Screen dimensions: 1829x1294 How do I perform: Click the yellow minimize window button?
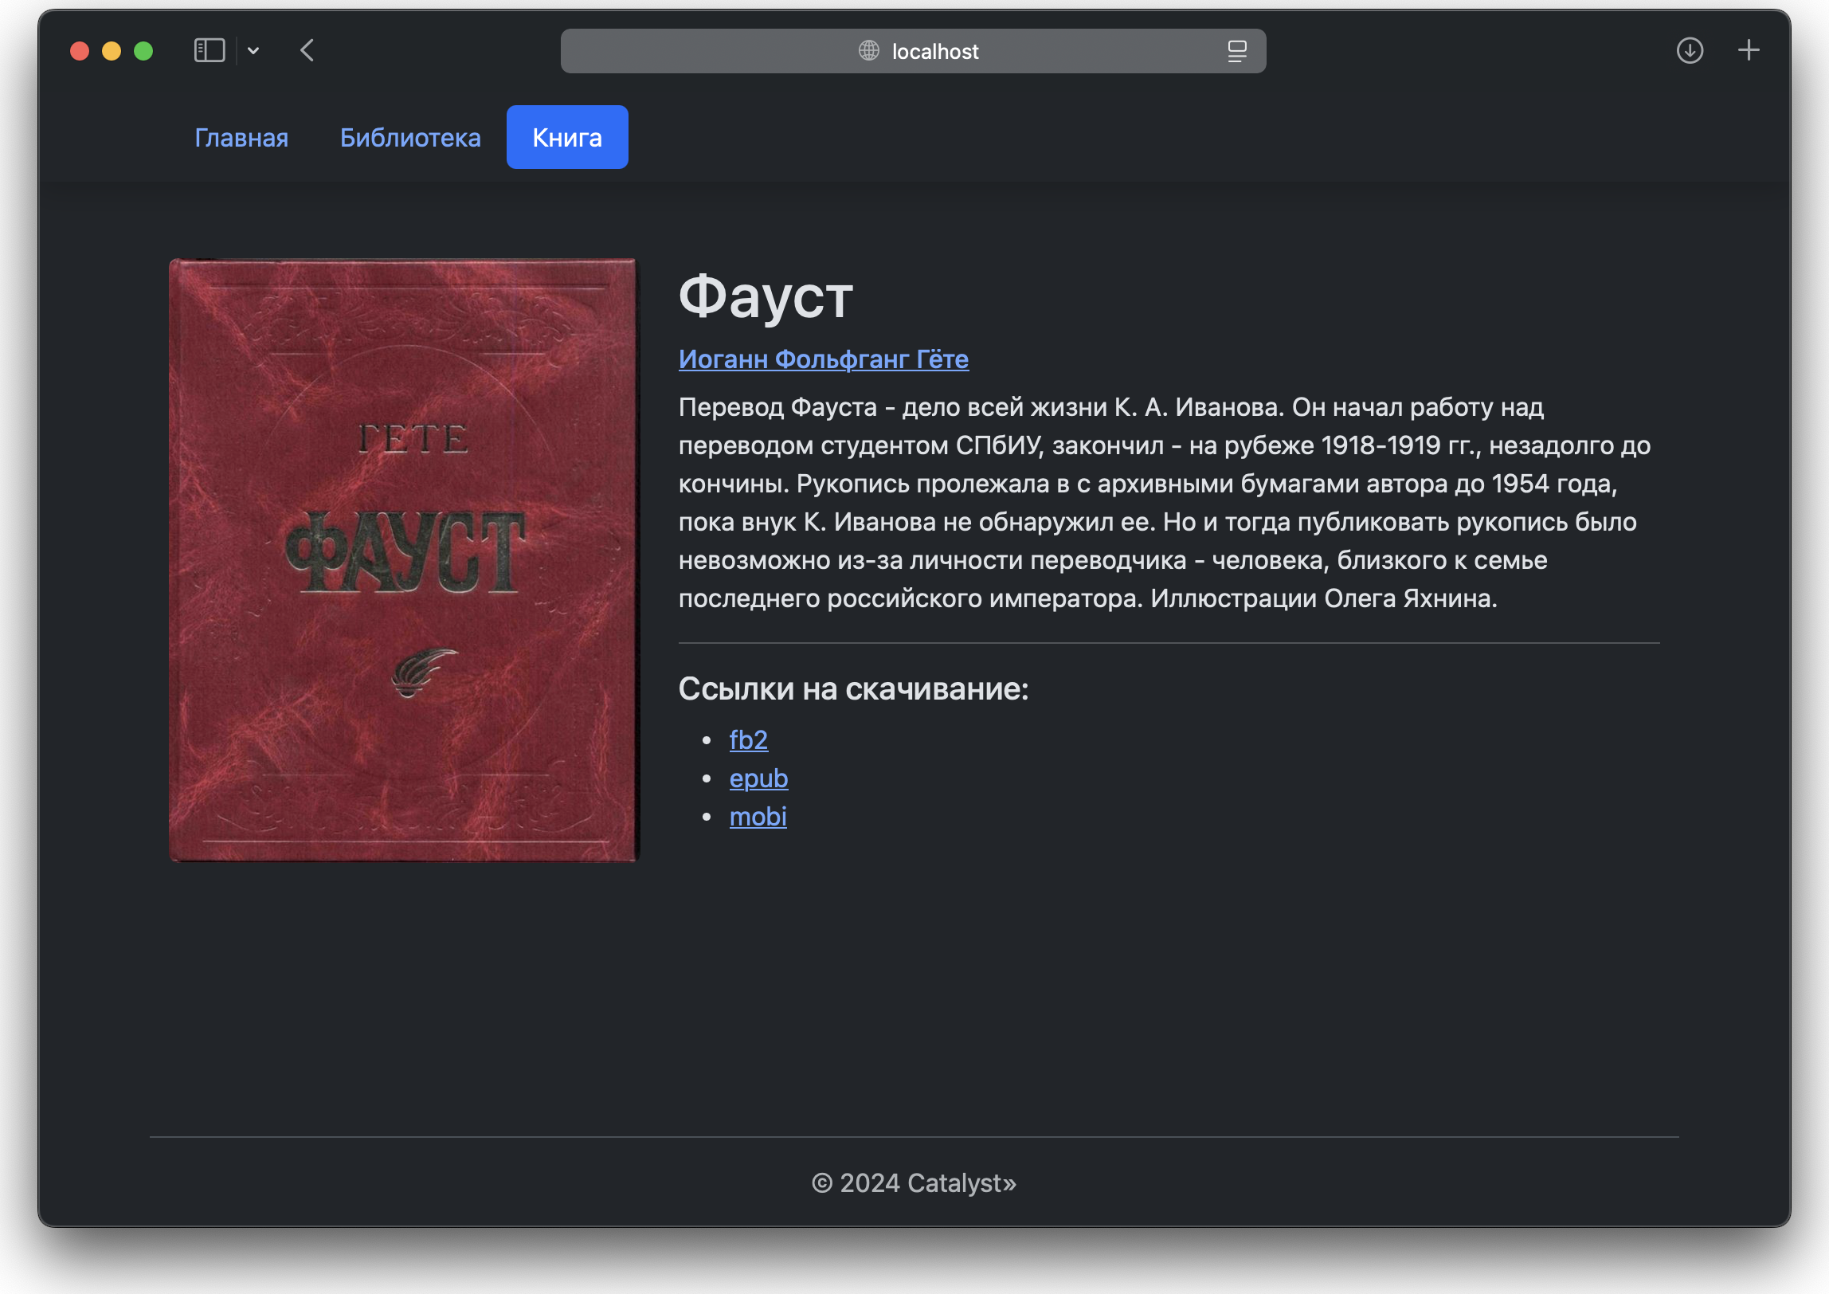[x=112, y=51]
